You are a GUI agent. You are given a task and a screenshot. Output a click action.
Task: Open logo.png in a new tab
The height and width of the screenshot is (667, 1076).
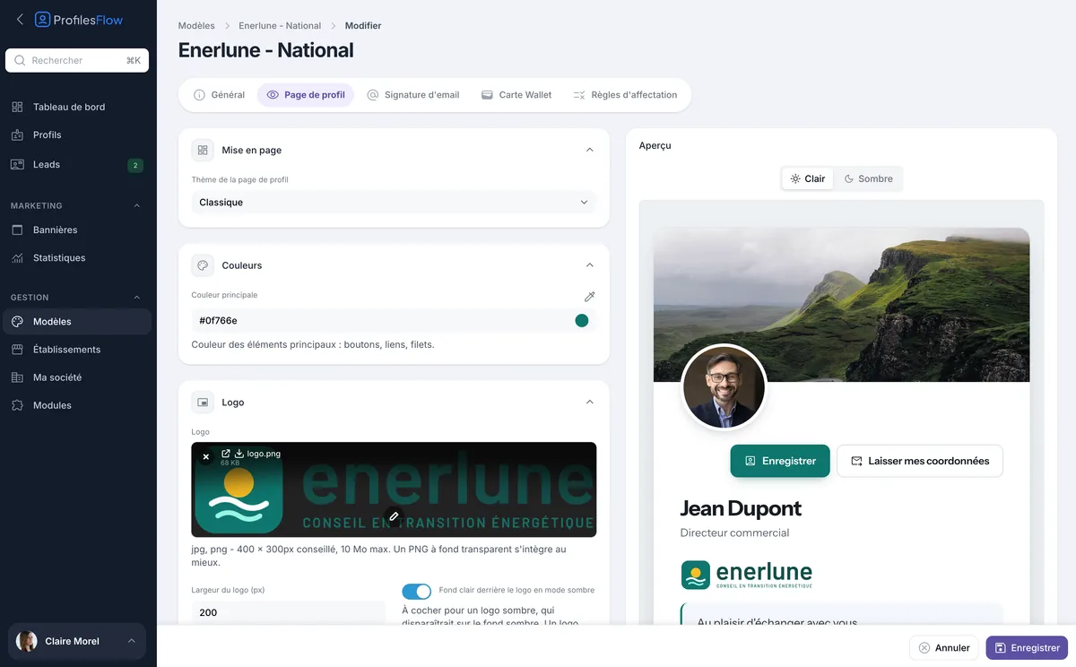(226, 454)
